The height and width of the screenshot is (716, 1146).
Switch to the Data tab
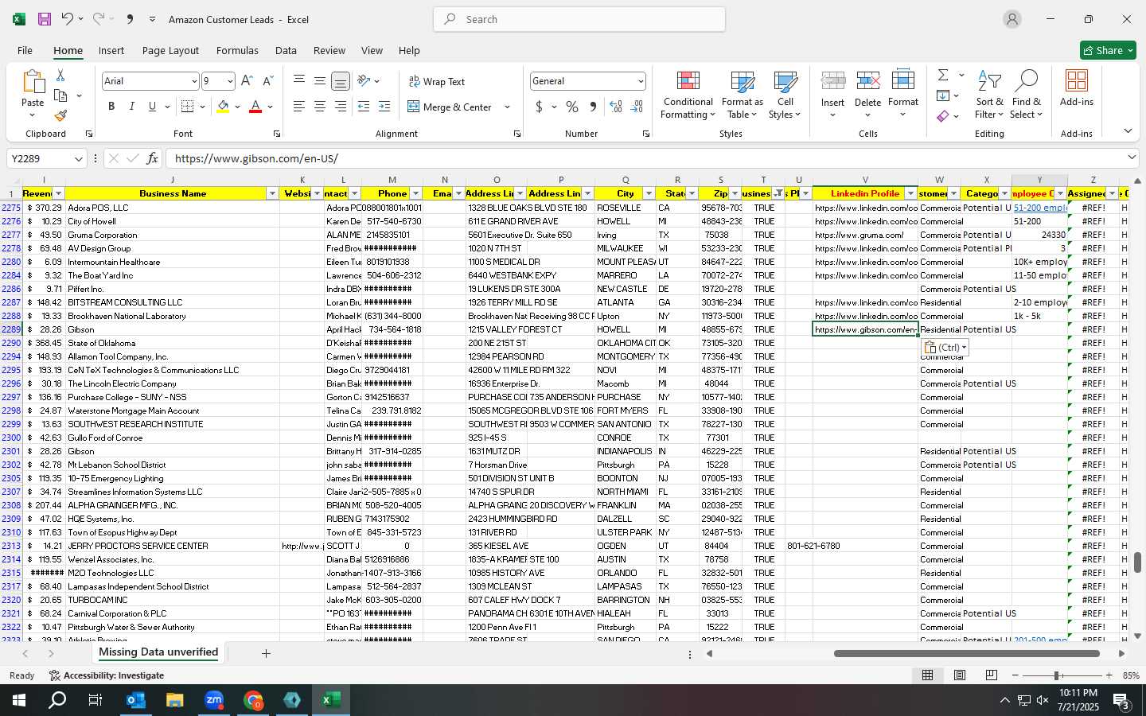point(286,50)
